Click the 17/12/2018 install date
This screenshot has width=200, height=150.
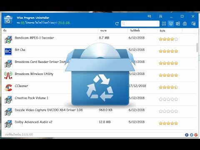[x=137, y=86]
